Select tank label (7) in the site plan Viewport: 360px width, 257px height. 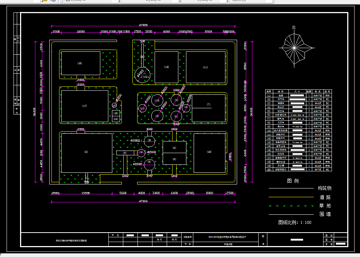coord(209,104)
